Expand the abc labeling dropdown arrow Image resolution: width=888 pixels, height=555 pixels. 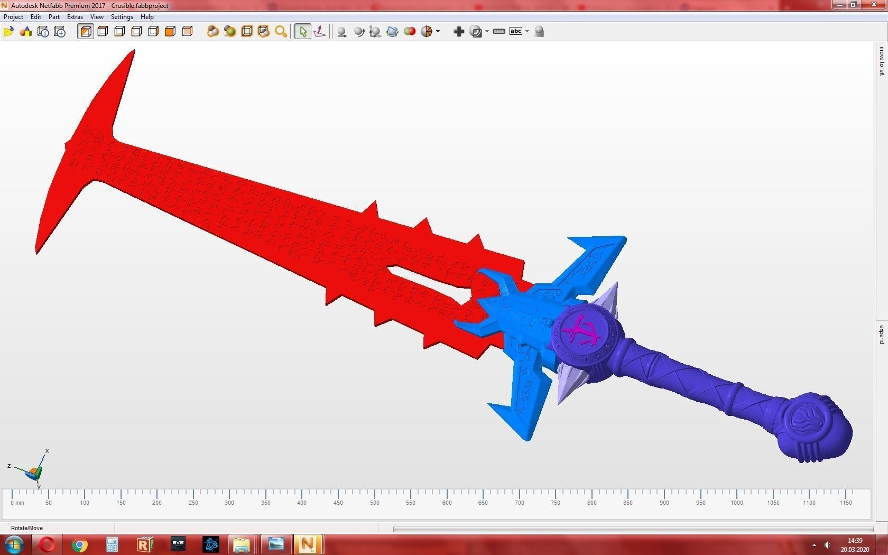pyautogui.click(x=527, y=32)
